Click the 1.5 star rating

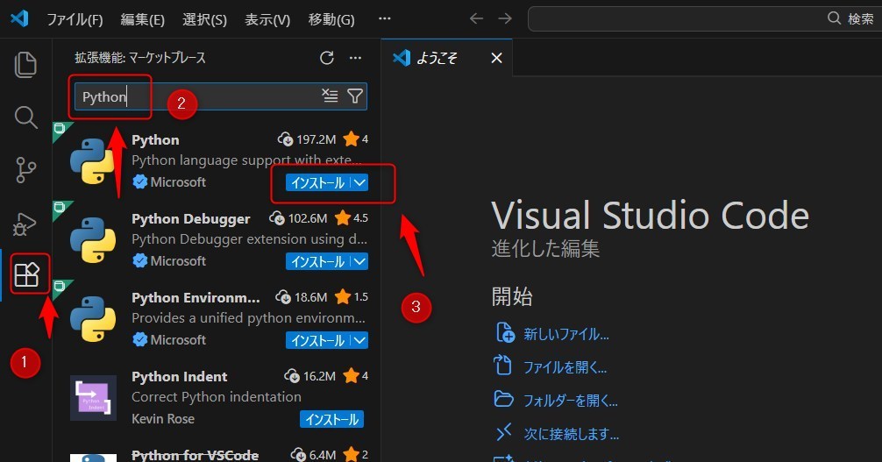pyautogui.click(x=352, y=296)
